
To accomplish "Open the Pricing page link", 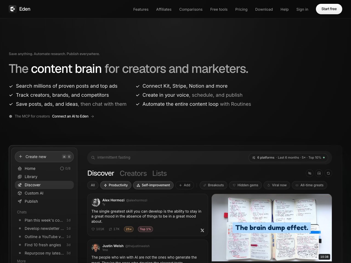I will coord(241,9).
